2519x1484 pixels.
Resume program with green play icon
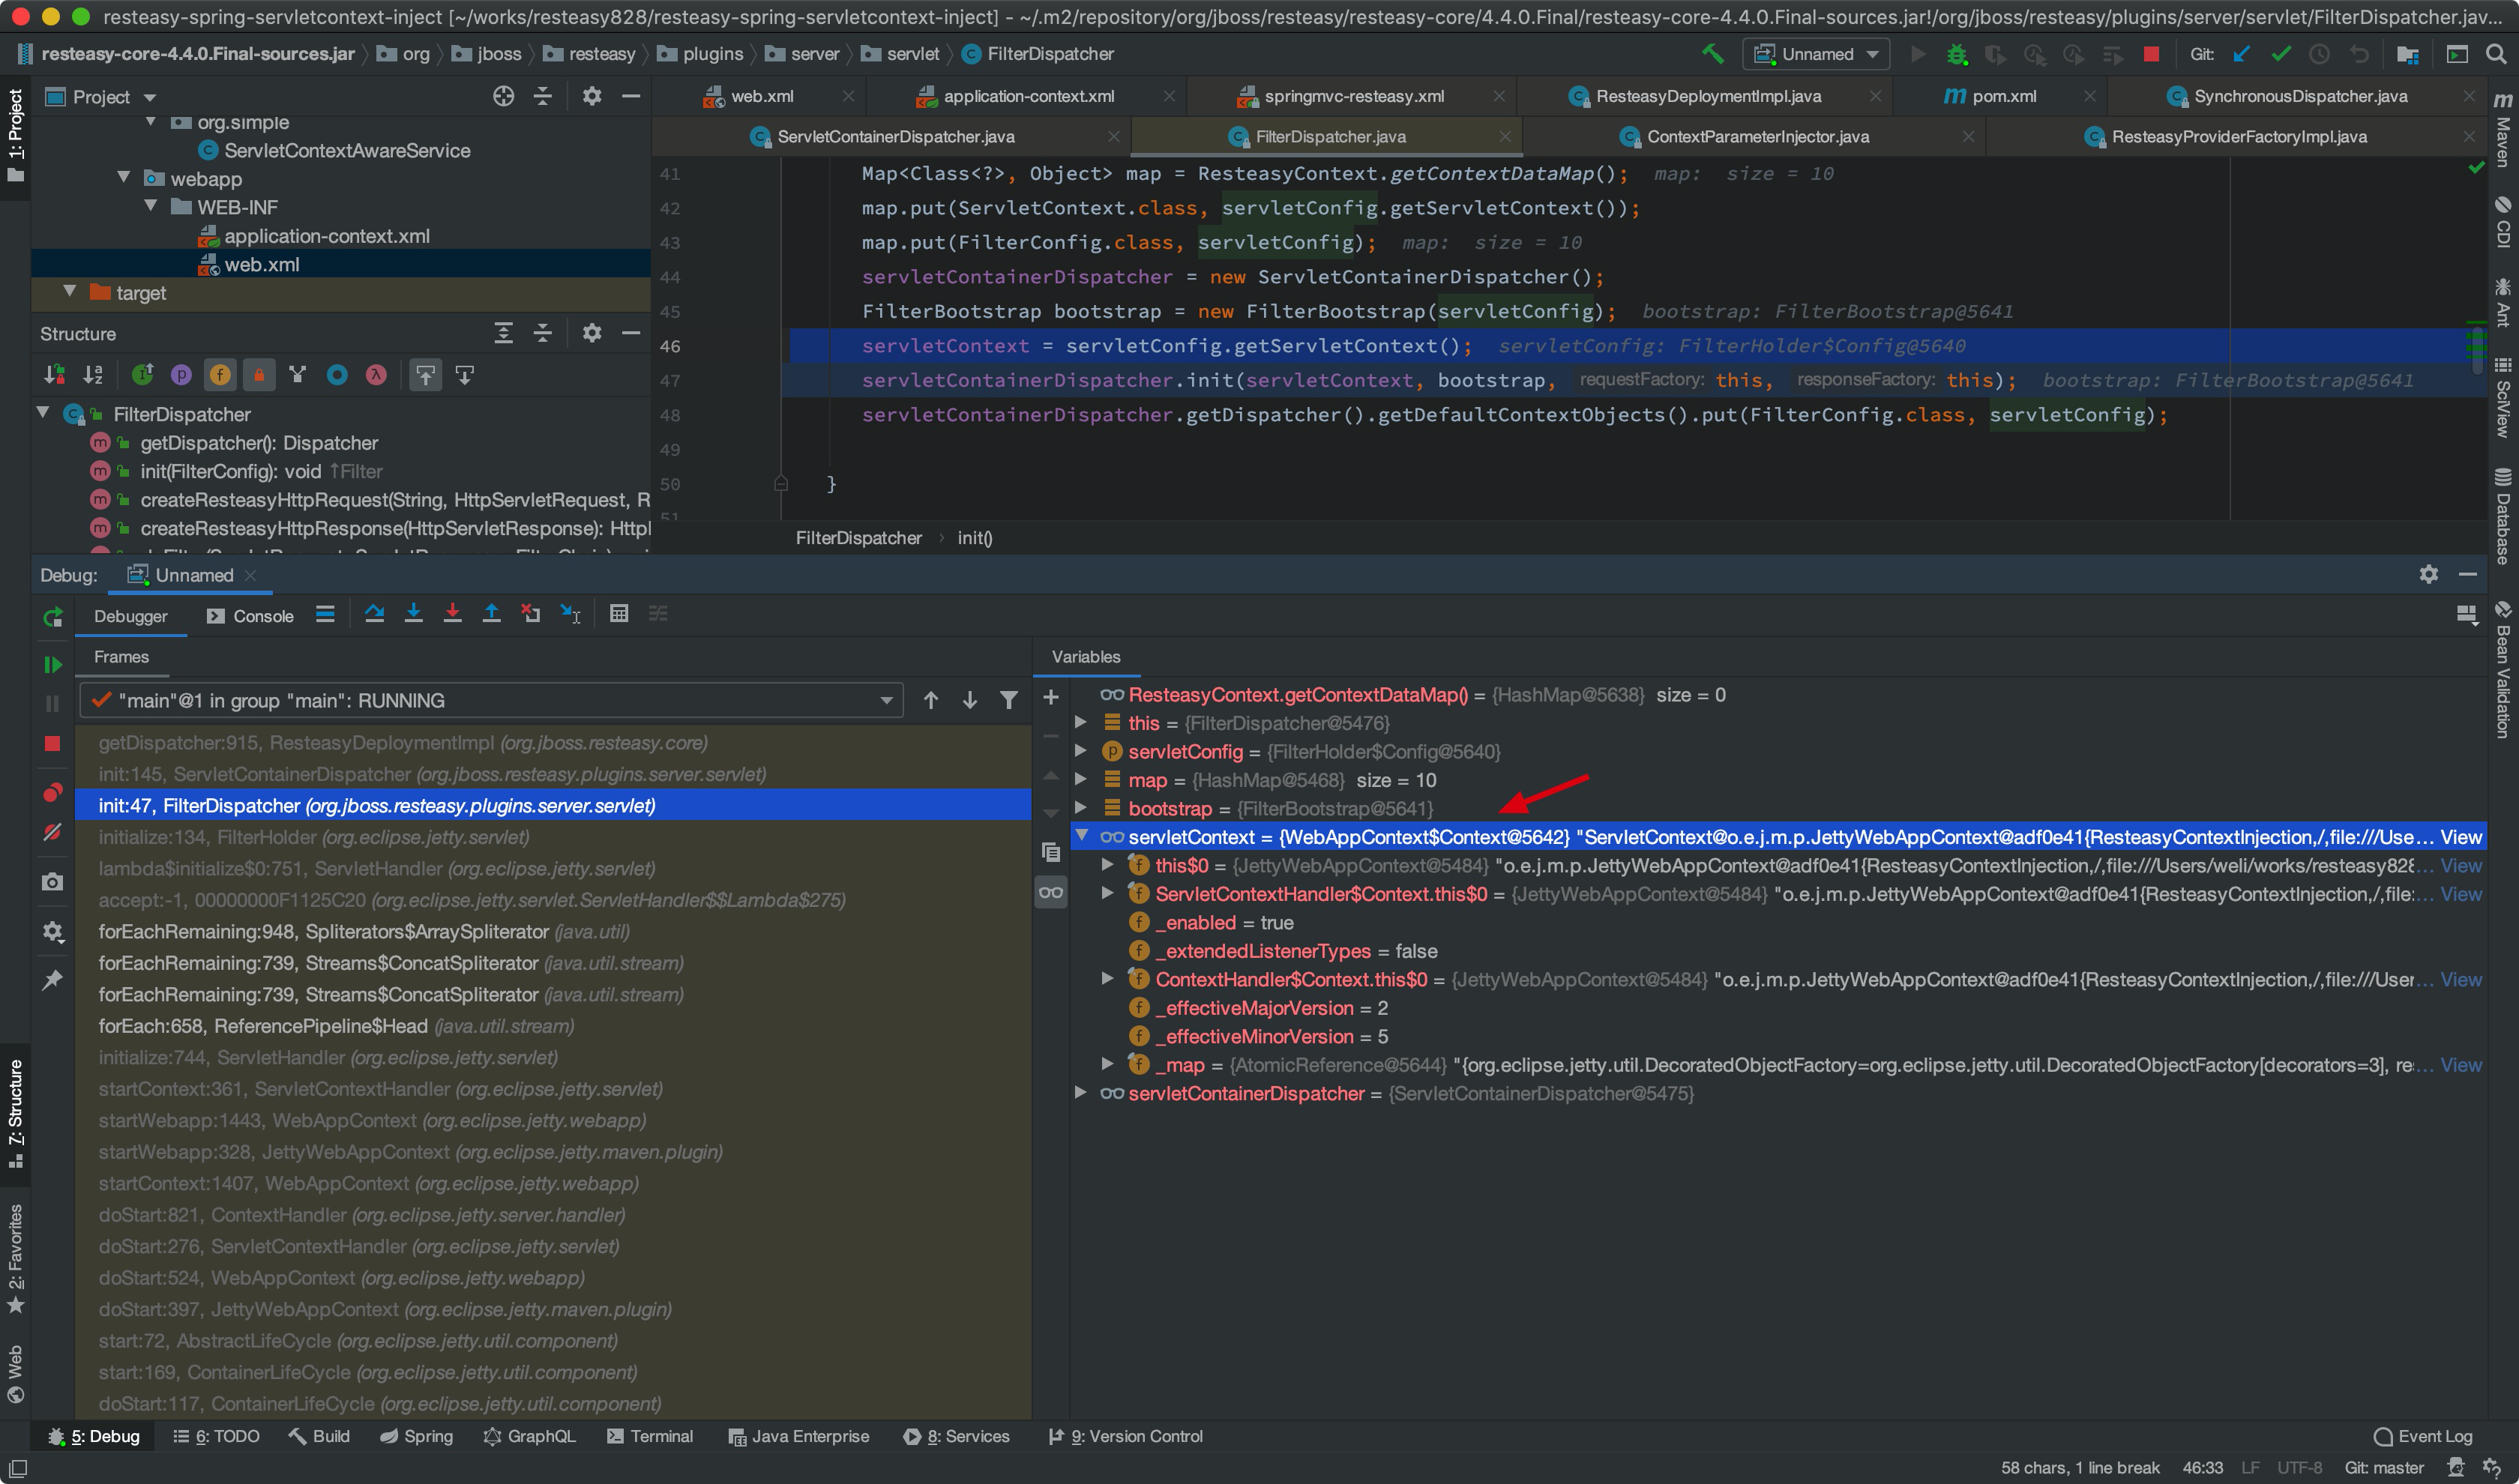pyautogui.click(x=52, y=664)
